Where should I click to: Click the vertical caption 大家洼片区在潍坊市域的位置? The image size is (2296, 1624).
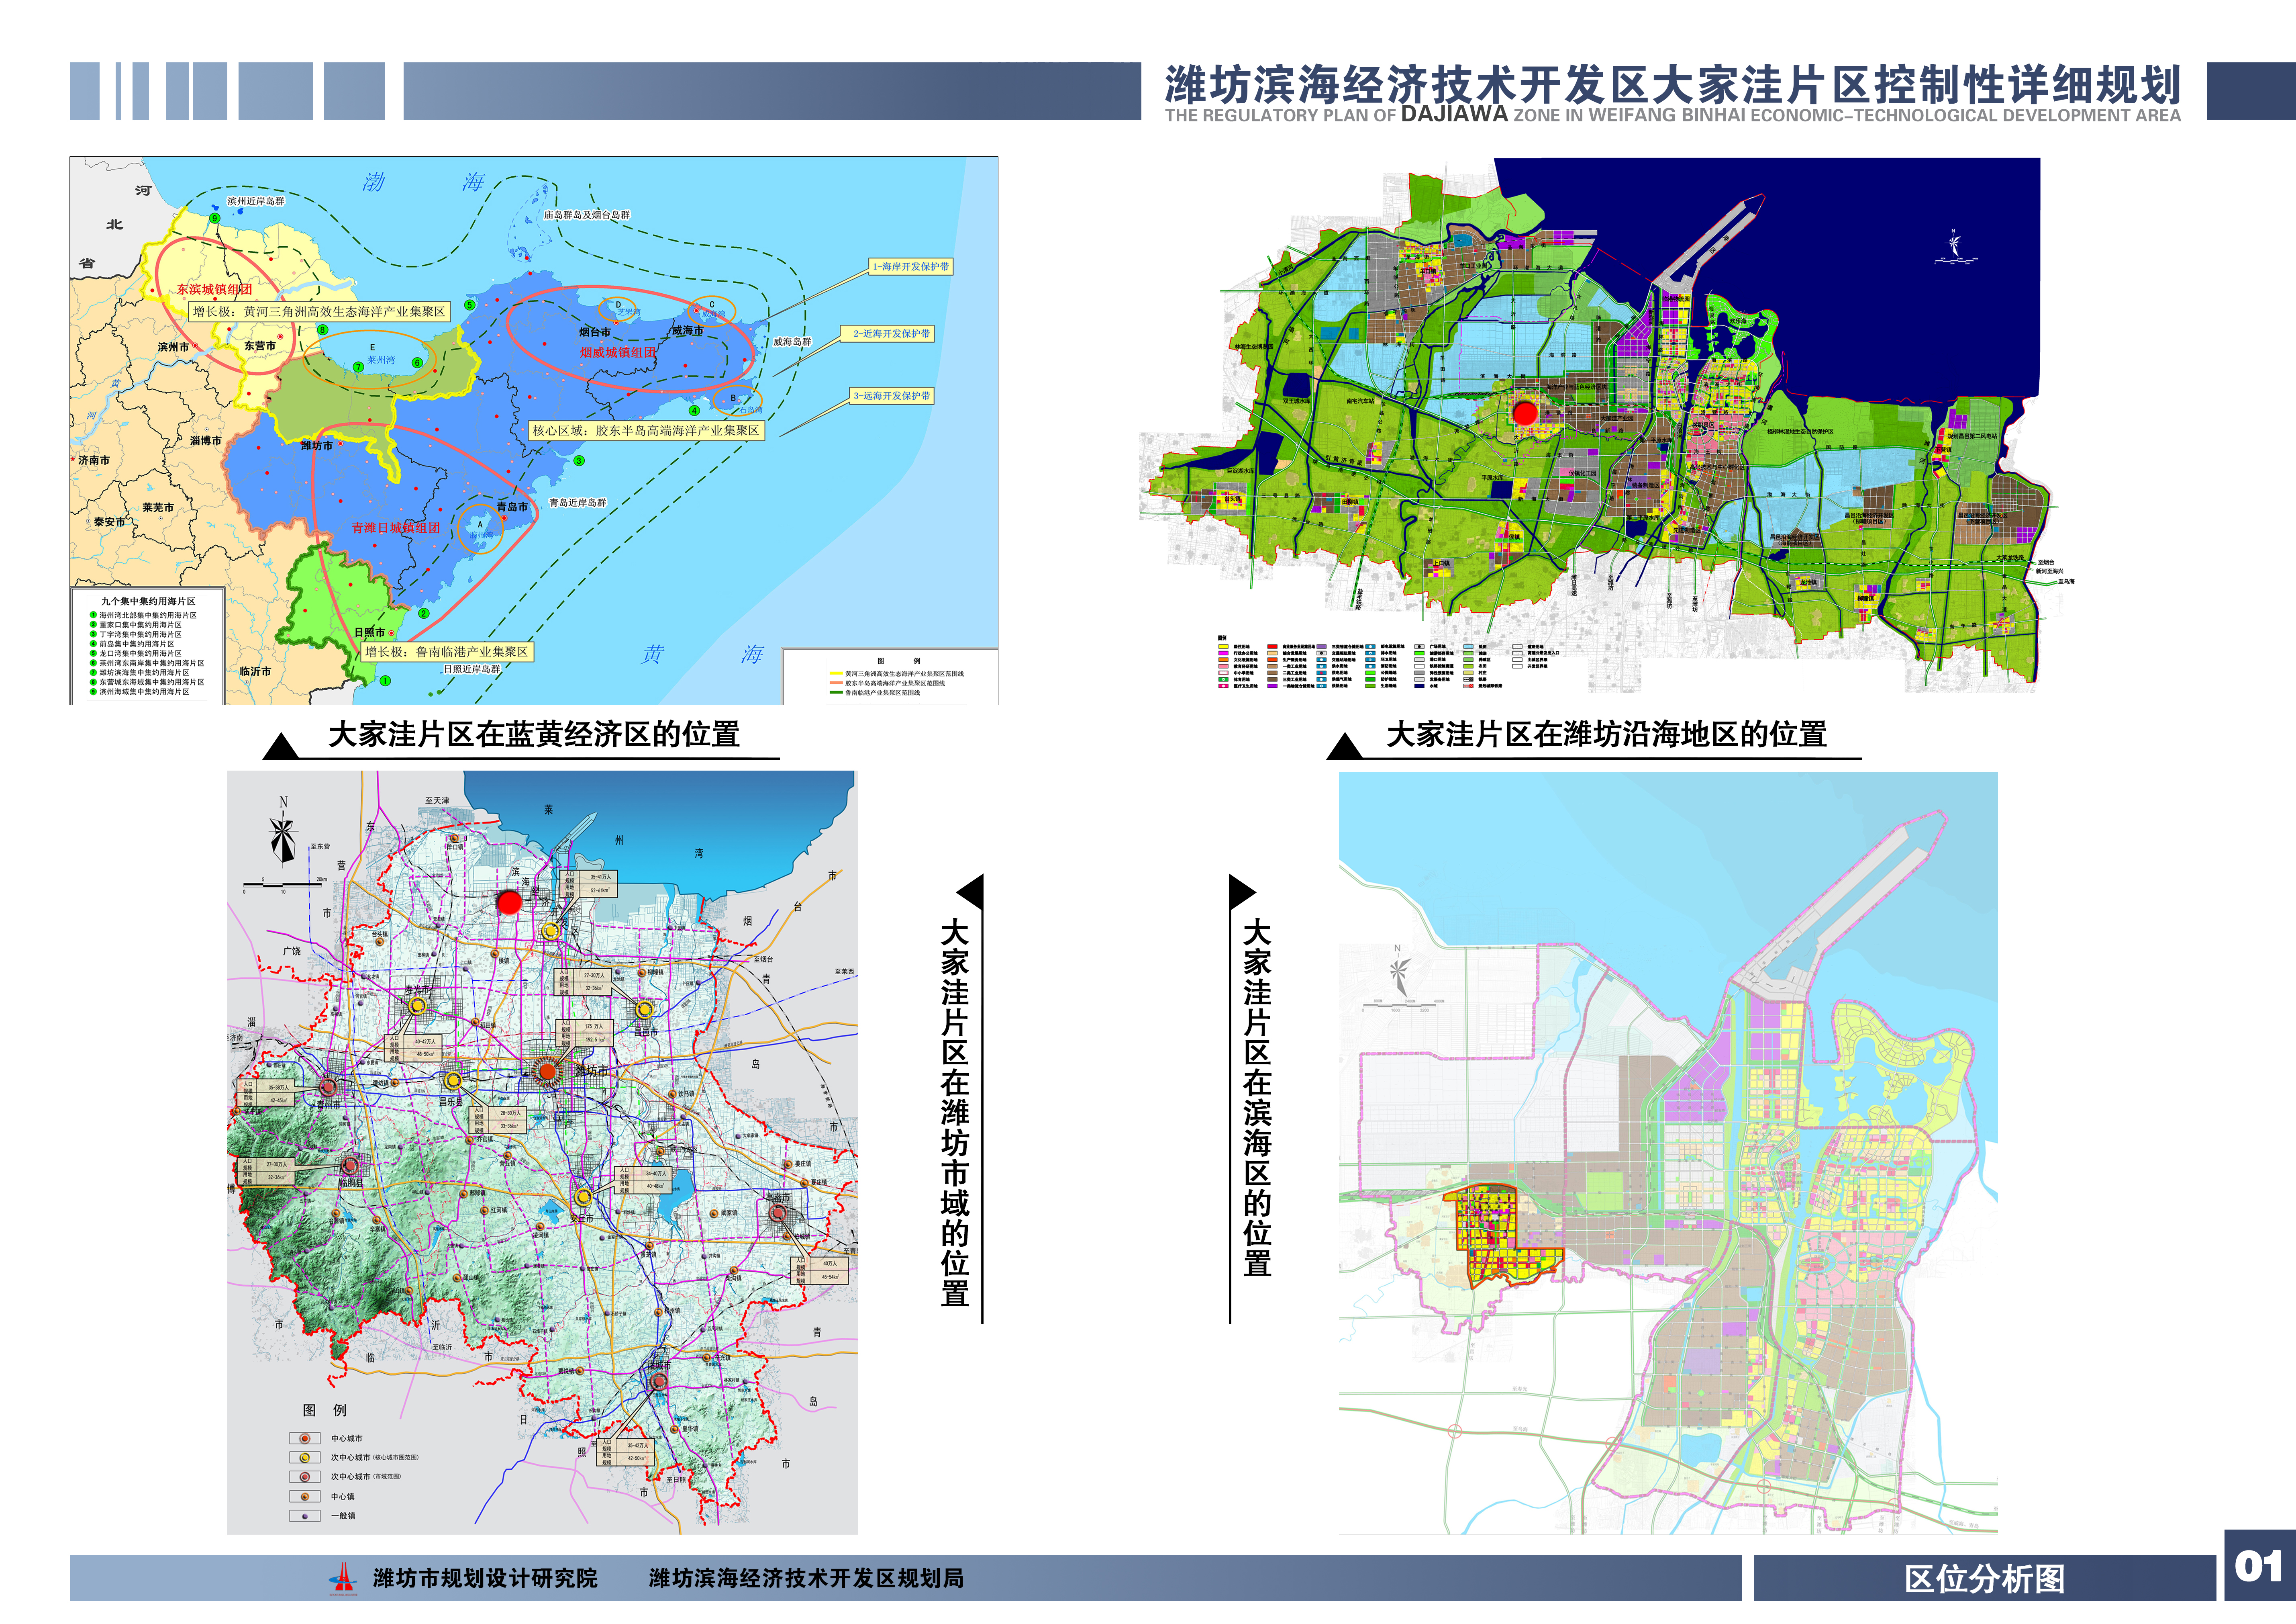[x=955, y=1113]
